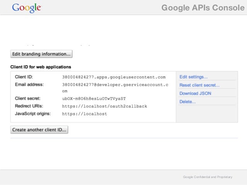
Task: Click the Email address field label
Action: tap(29, 84)
